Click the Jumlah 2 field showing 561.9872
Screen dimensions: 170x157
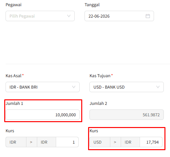coord(127,115)
